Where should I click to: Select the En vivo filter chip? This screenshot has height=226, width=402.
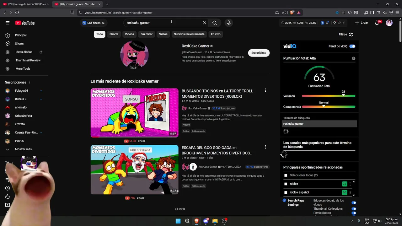[216, 34]
